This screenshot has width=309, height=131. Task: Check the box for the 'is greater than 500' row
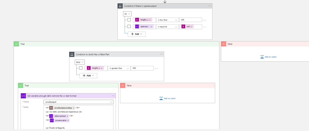81,68
